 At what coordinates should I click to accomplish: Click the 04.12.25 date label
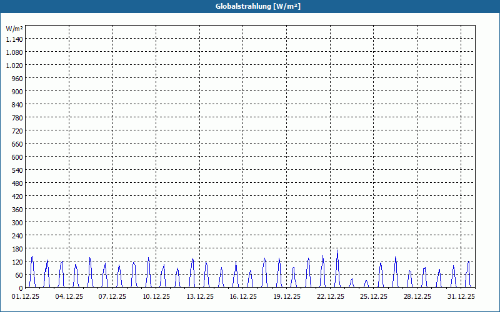point(69,297)
